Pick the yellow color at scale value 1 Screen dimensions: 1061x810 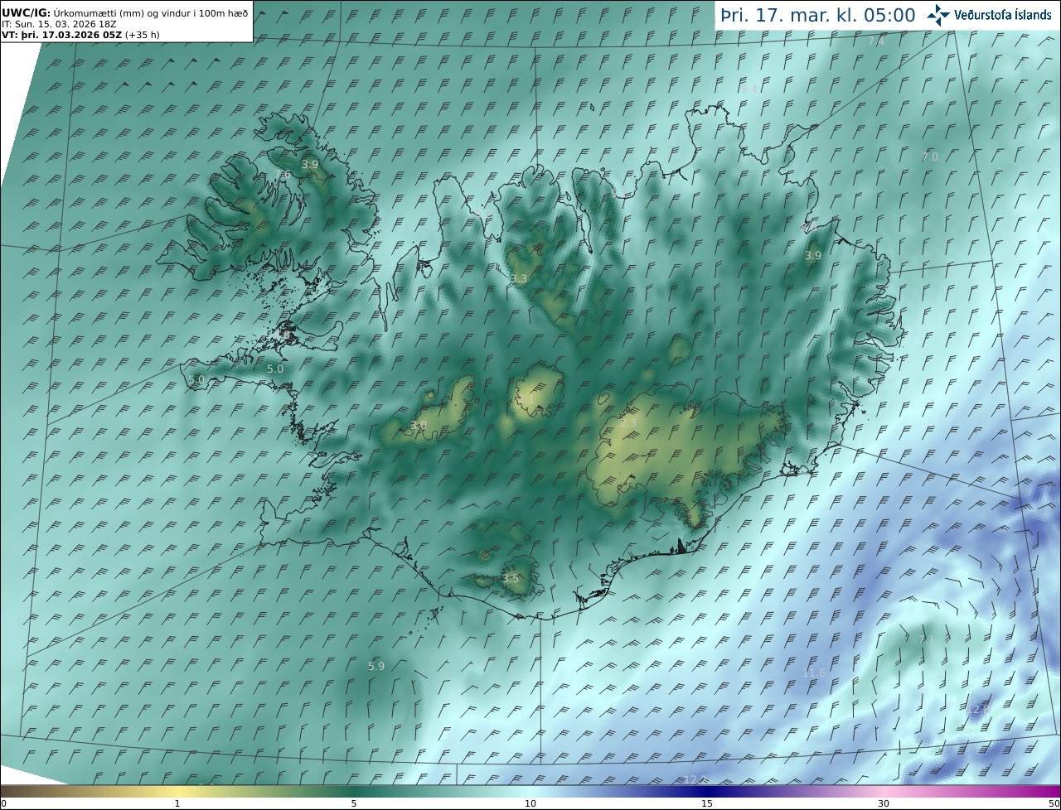pyautogui.click(x=177, y=792)
